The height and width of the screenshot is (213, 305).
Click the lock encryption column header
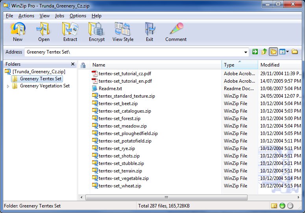coord(83,65)
